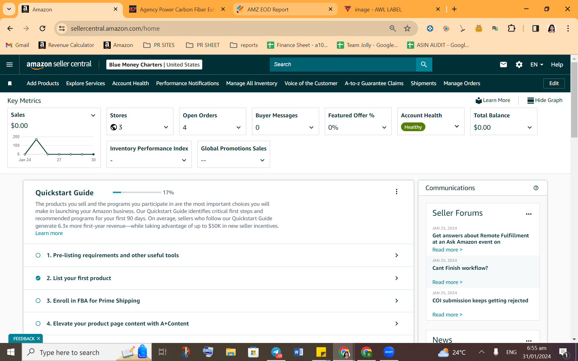This screenshot has width=578, height=361.
Task: Open Seller Forums ellipsis menu
Action: click(x=529, y=214)
